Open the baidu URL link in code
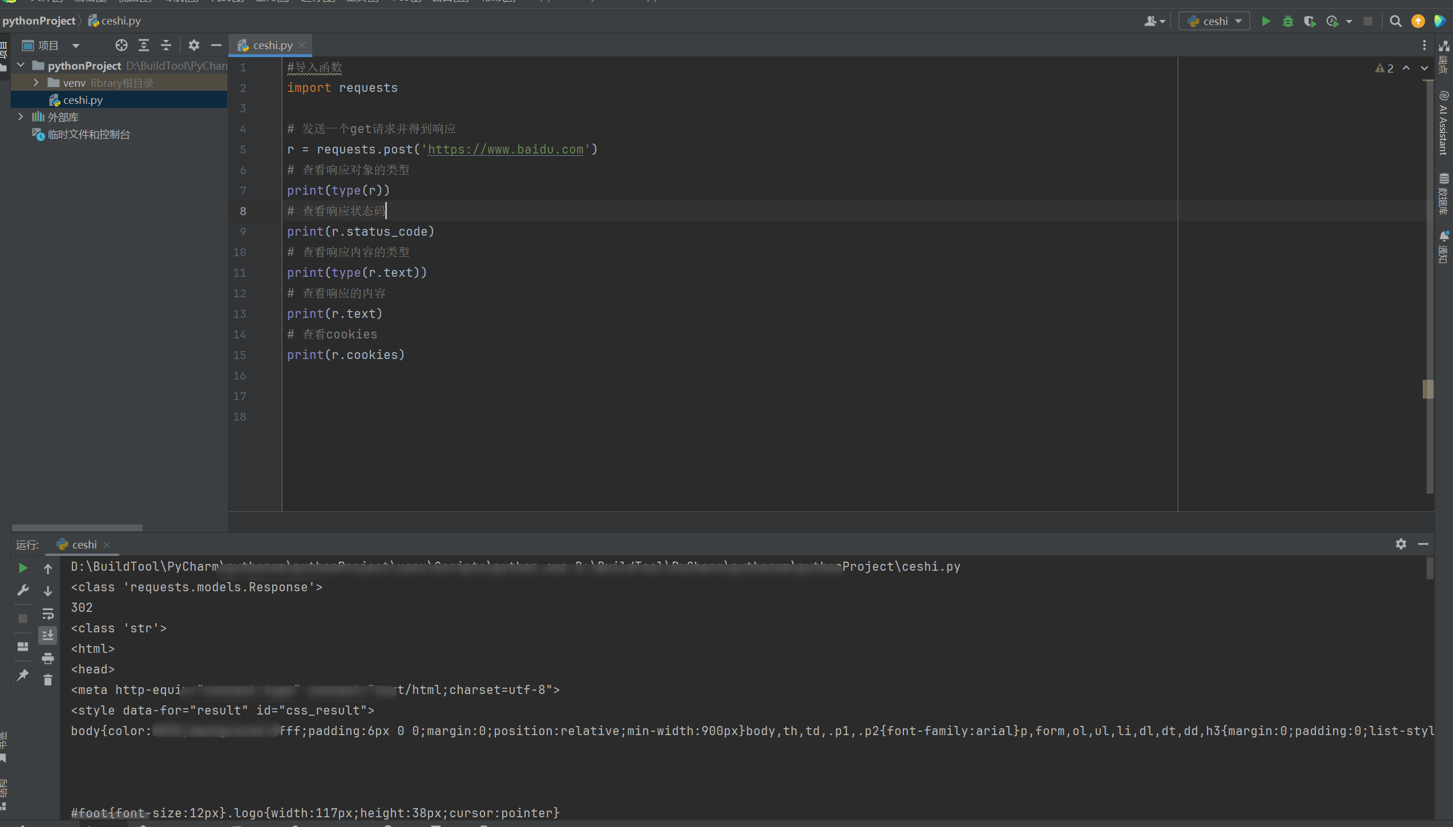Image resolution: width=1453 pixels, height=827 pixels. (x=506, y=149)
